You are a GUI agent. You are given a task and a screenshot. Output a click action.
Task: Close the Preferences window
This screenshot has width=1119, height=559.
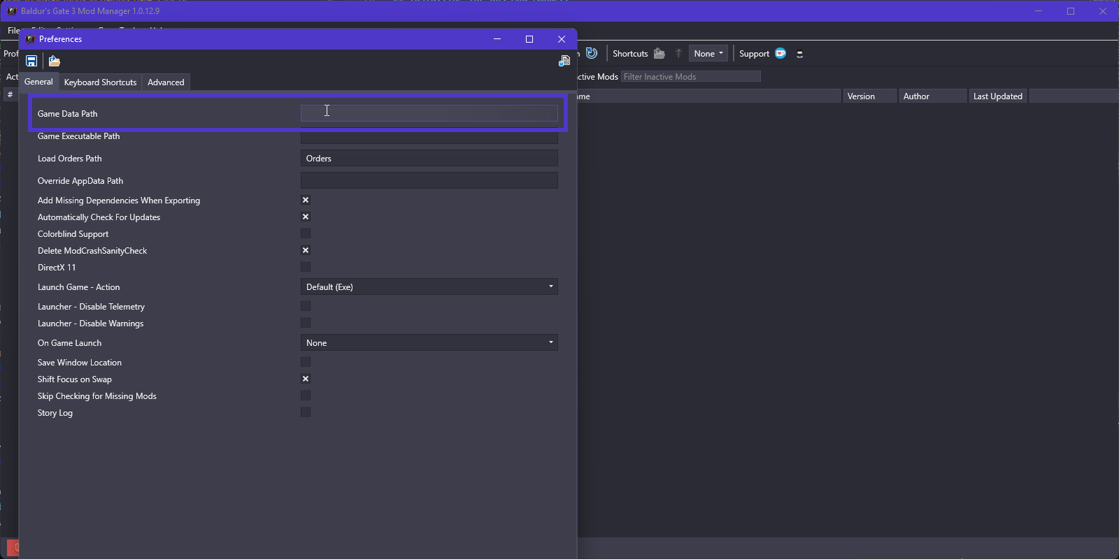(562, 39)
